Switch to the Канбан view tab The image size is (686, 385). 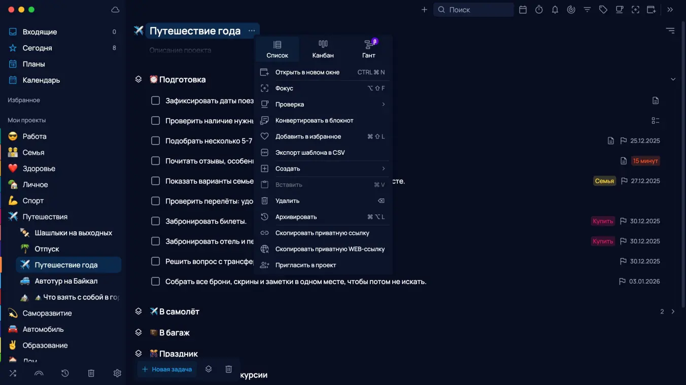(323, 49)
